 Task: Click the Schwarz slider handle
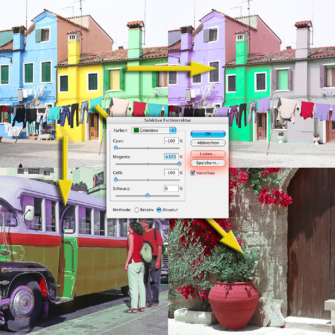[x=147, y=195]
